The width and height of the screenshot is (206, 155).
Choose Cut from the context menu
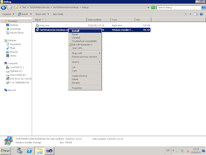click(85, 67)
